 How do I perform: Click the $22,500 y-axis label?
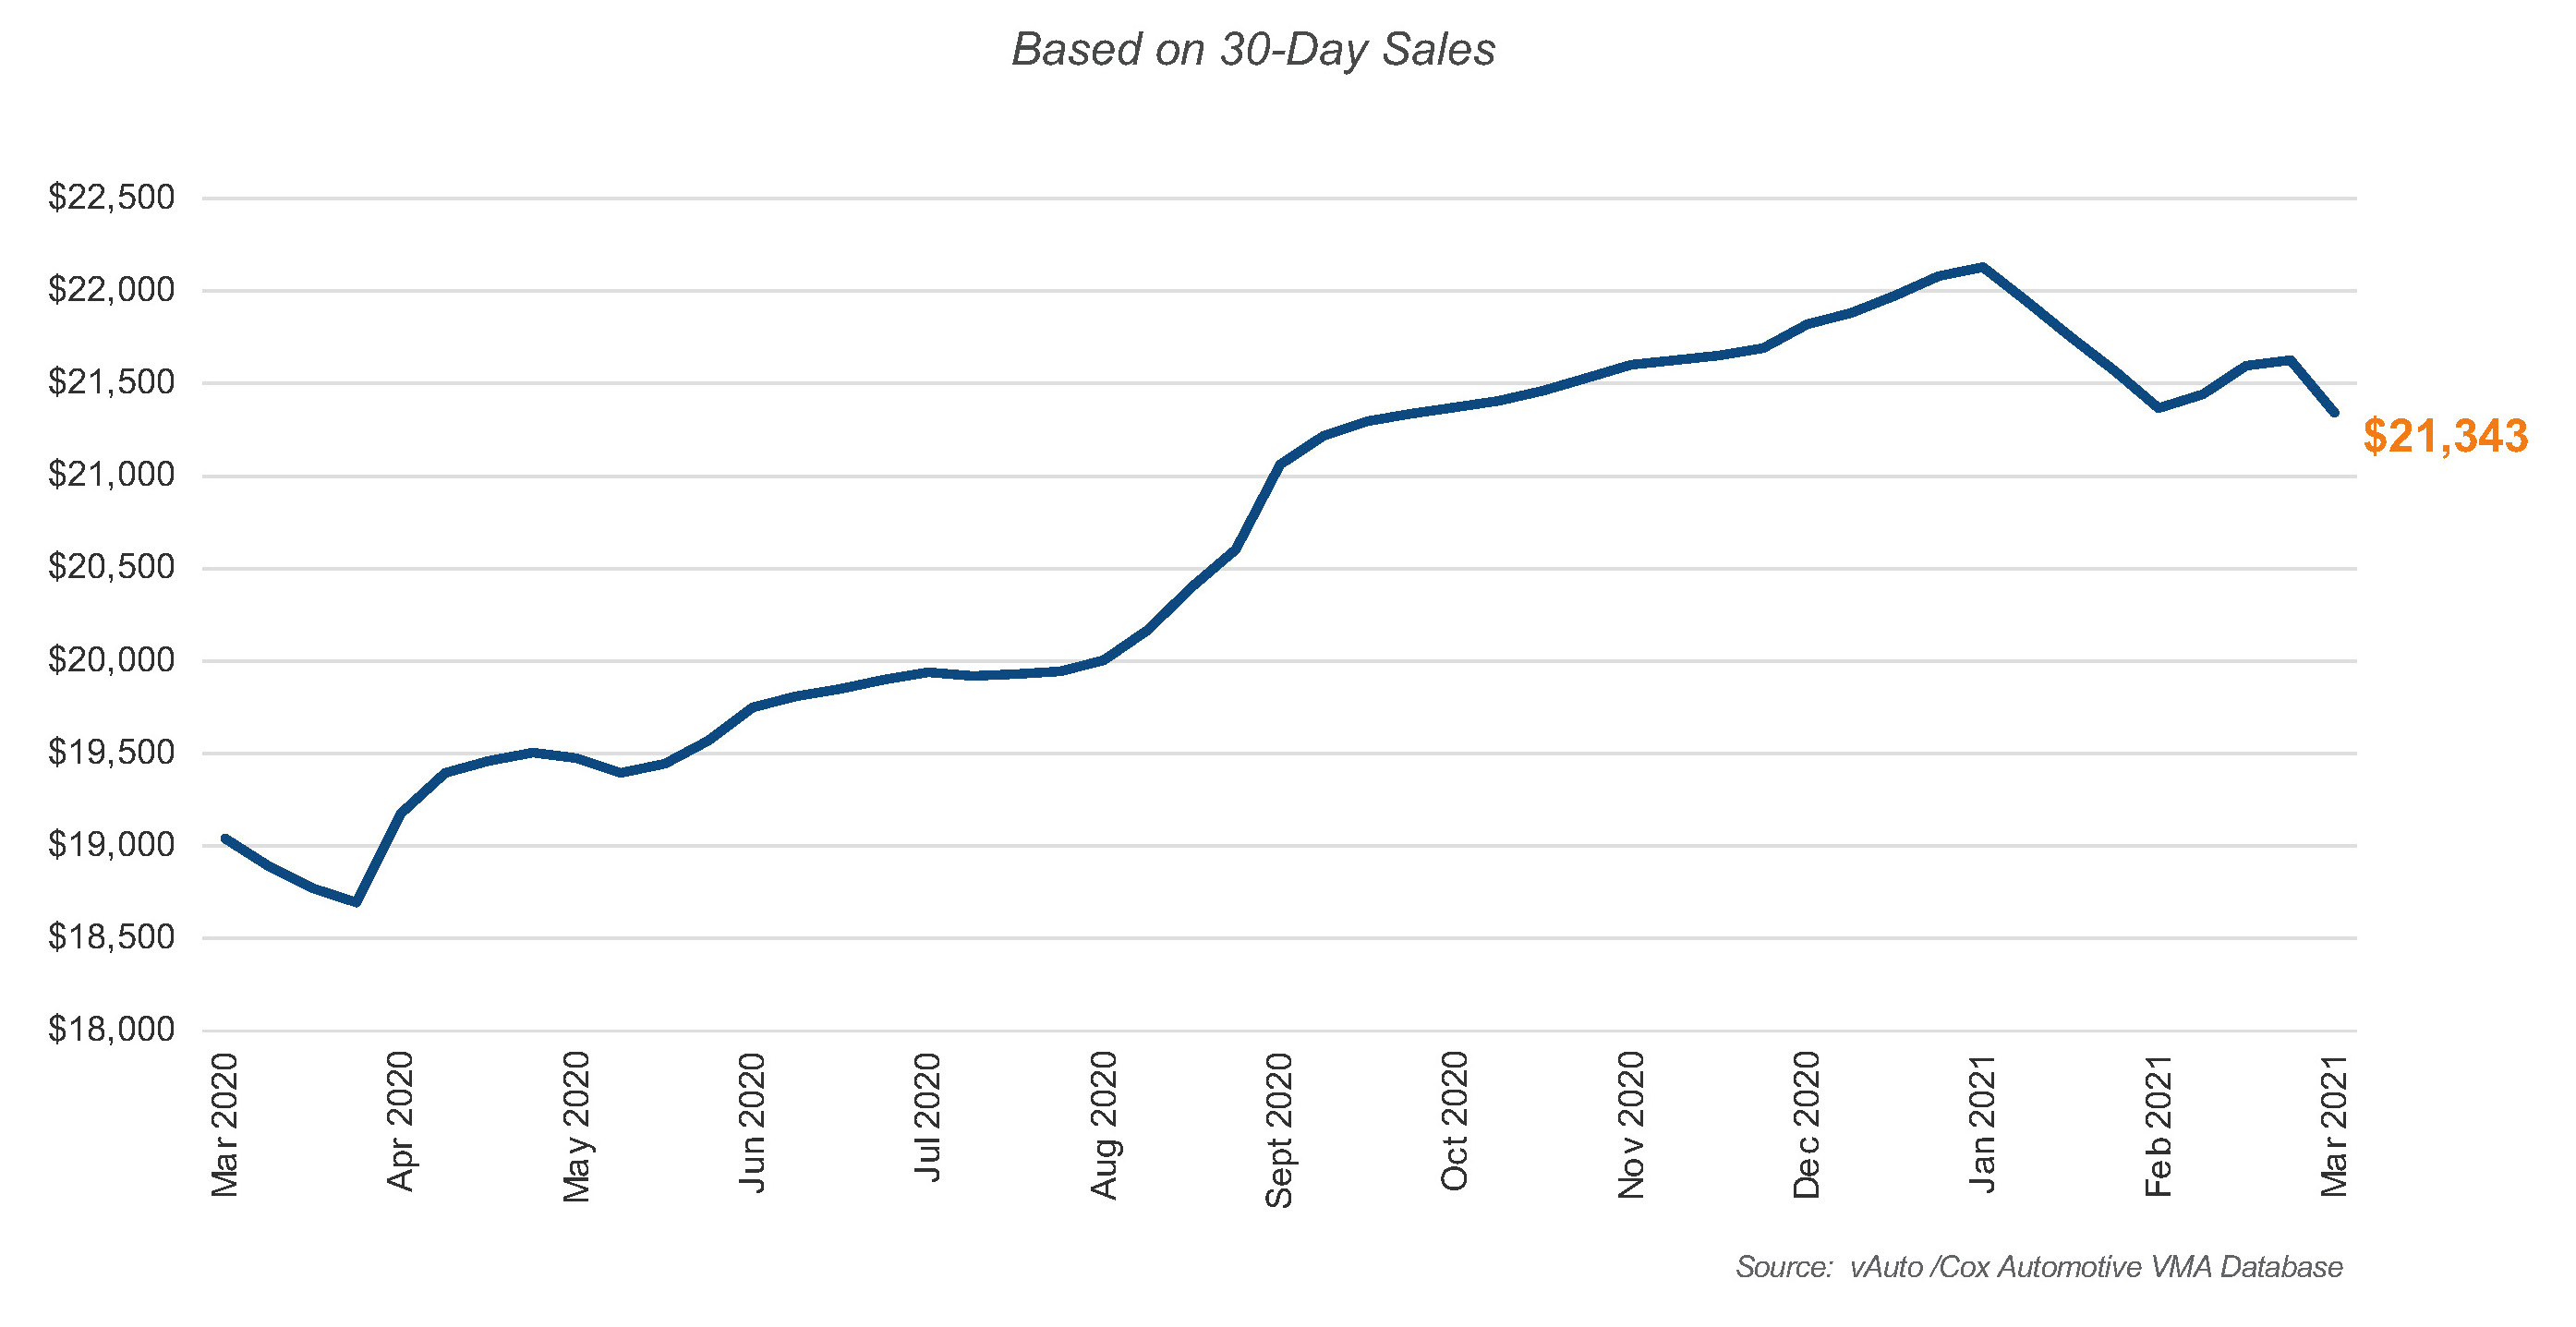111,197
